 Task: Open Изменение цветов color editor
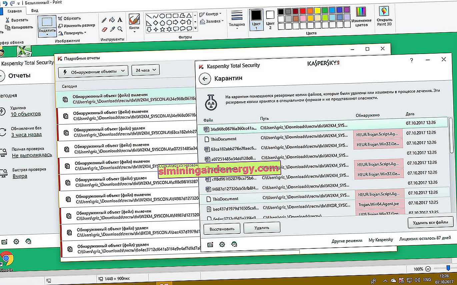[x=361, y=17]
